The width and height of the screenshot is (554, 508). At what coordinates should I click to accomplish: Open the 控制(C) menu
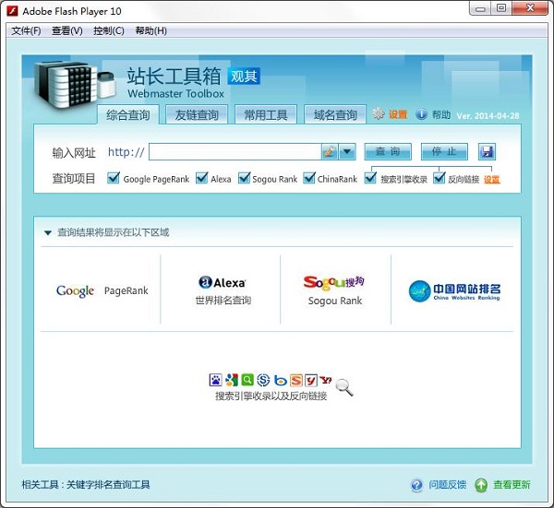tap(109, 30)
